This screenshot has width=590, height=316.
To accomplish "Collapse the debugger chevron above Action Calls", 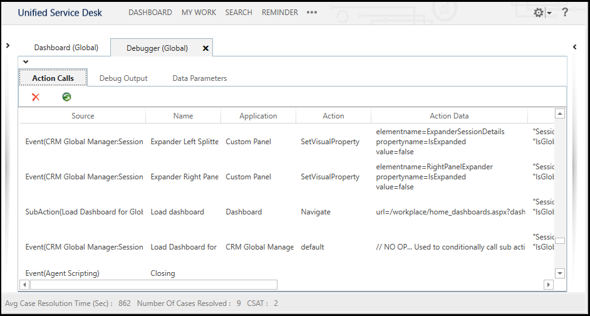I will [x=26, y=62].
